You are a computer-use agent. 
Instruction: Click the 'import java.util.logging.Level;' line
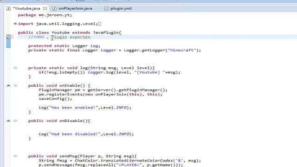coord(58,24)
